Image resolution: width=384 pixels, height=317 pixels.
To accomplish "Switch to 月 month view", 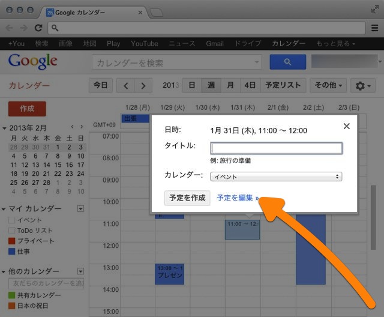I will click(x=230, y=85).
